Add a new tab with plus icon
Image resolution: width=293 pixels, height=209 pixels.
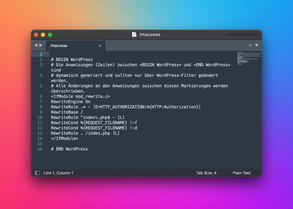250,45
